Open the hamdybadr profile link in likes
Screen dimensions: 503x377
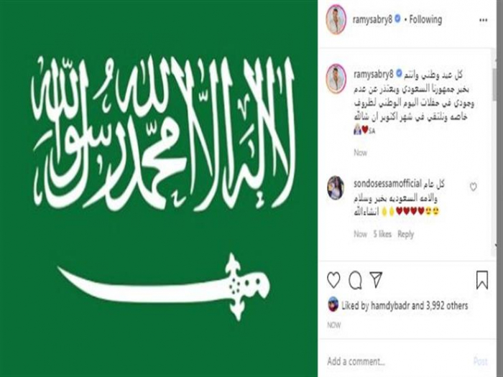coord(389,306)
